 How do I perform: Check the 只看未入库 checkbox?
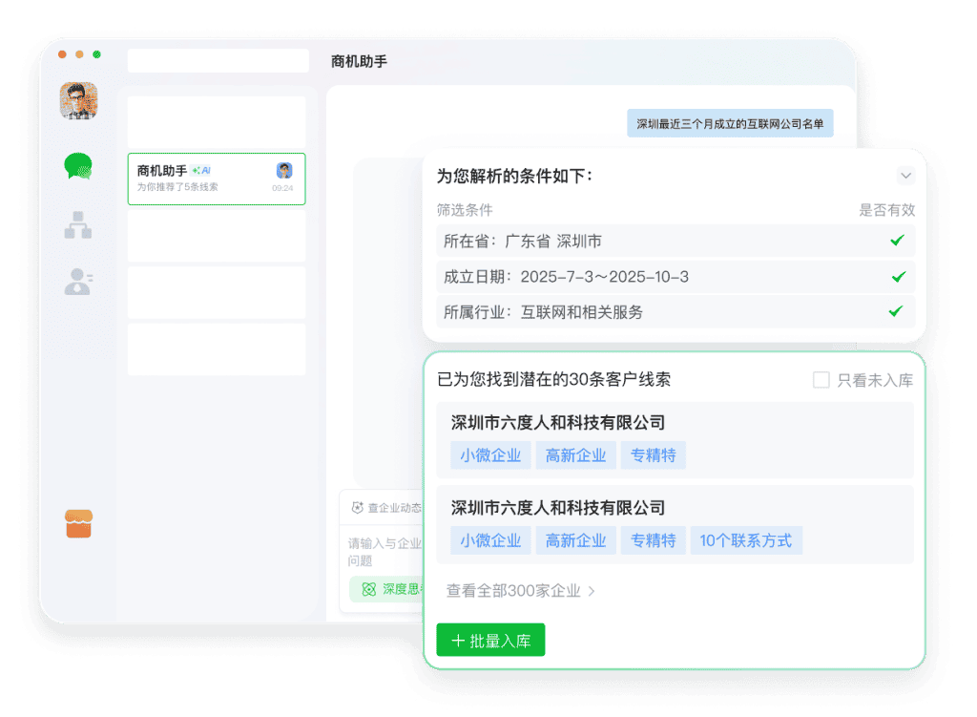pyautogui.click(x=821, y=380)
